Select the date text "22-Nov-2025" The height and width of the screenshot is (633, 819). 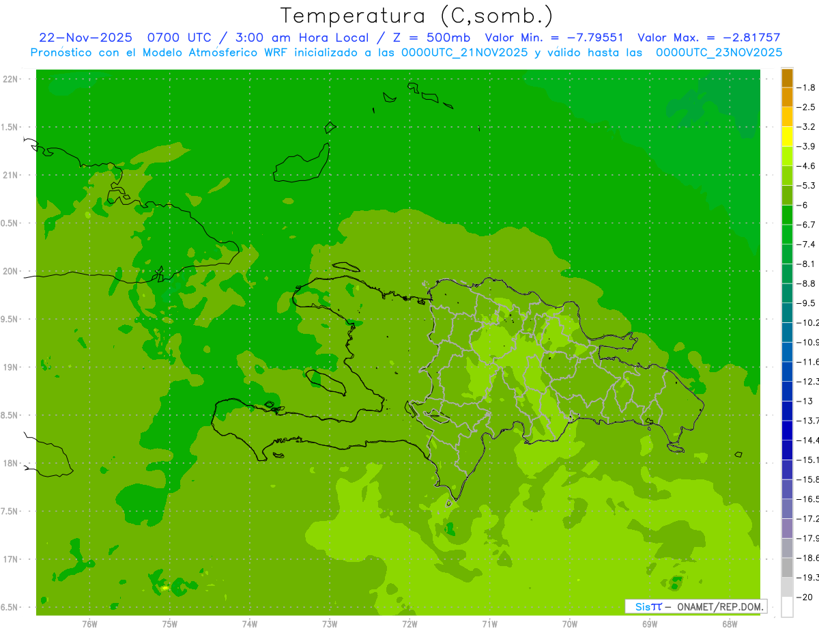(x=85, y=38)
